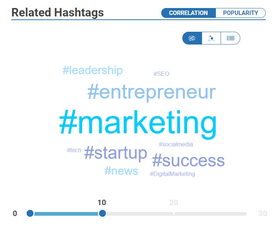Click the Related Hashtags heading
The height and width of the screenshot is (227, 277).
[58, 12]
